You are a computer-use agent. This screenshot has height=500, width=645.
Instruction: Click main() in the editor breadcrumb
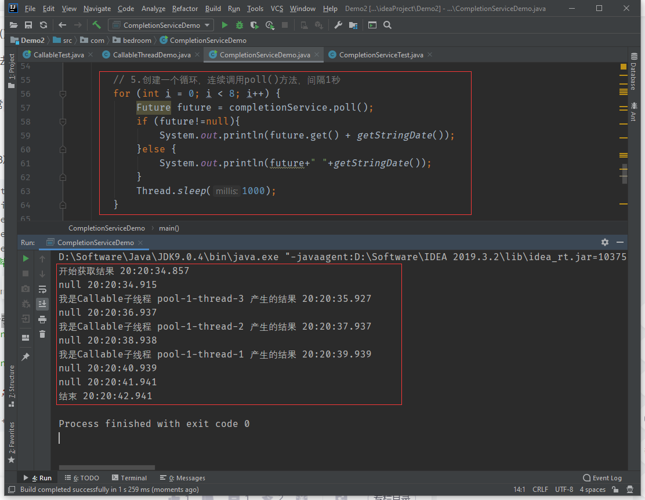pyautogui.click(x=169, y=228)
